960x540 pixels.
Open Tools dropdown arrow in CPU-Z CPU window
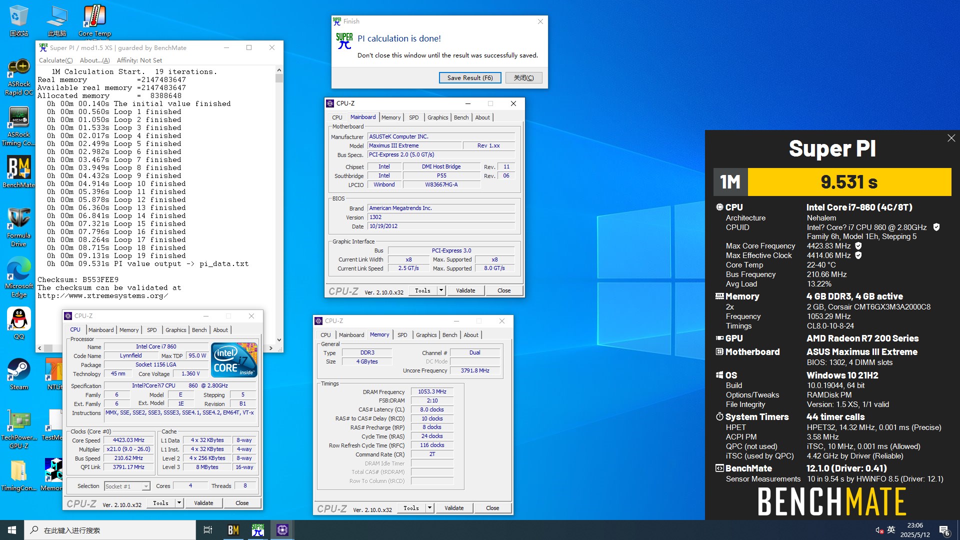pyautogui.click(x=179, y=503)
